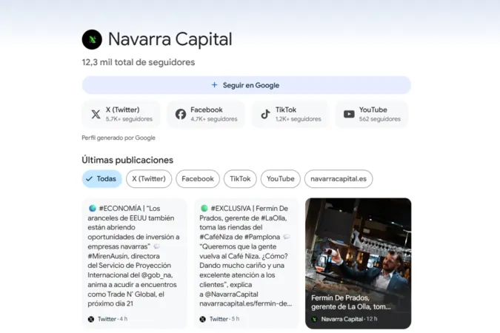The image size is (500, 333).
Task: Click Twitter source icon on 4 h post
Action: [x=91, y=319]
